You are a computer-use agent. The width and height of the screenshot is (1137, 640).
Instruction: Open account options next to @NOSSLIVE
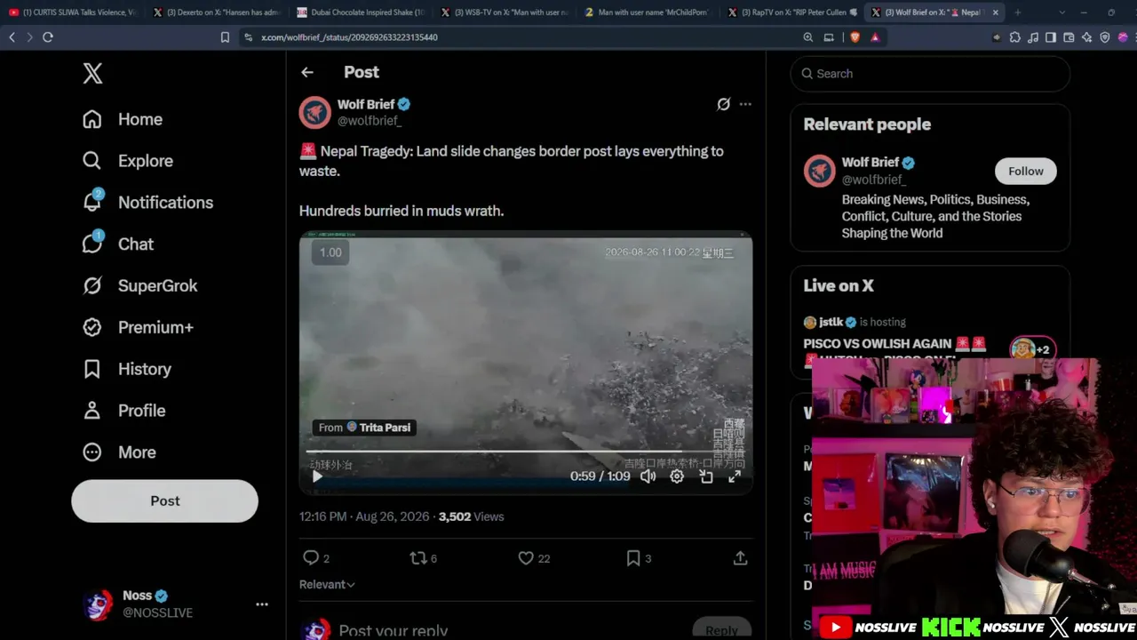point(262,604)
